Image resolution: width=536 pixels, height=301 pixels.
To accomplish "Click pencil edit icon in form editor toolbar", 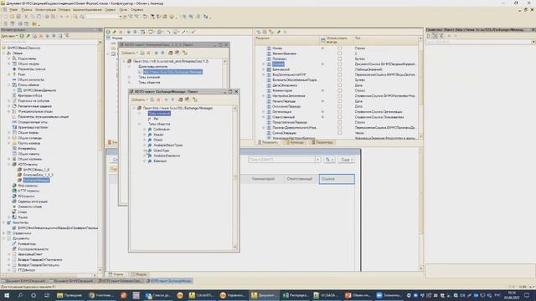I will click(115, 32).
